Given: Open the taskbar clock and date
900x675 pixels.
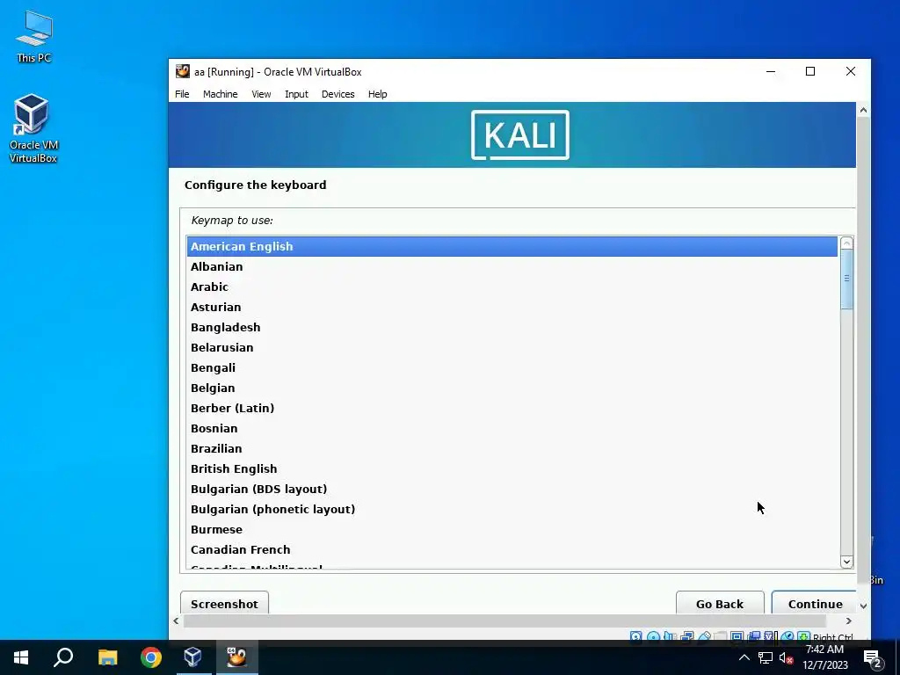Looking at the screenshot, I should [824, 657].
